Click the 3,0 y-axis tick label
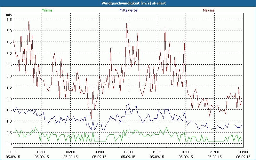The height and width of the screenshot is (160, 256). point(9,76)
